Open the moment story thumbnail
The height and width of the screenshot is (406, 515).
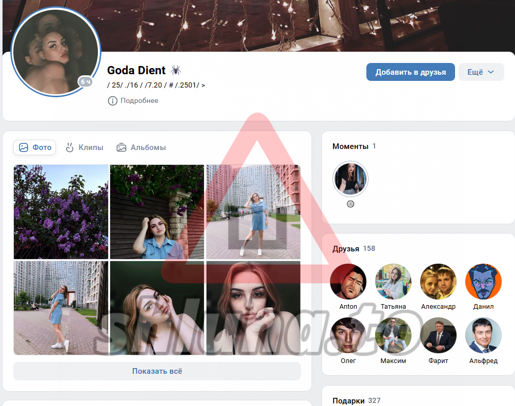tap(351, 179)
